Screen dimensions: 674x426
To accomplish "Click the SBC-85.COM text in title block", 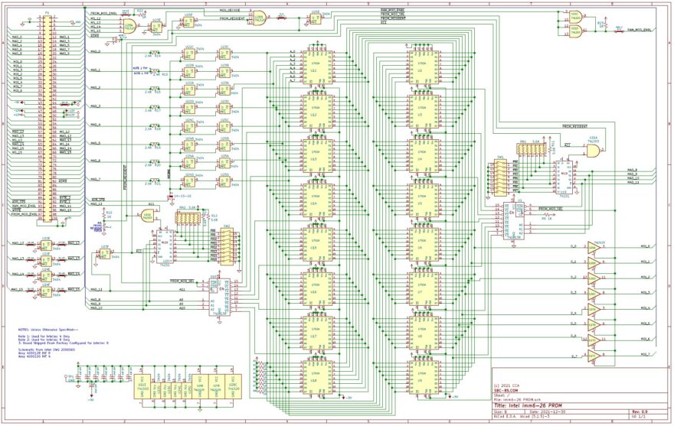I will (506, 390).
